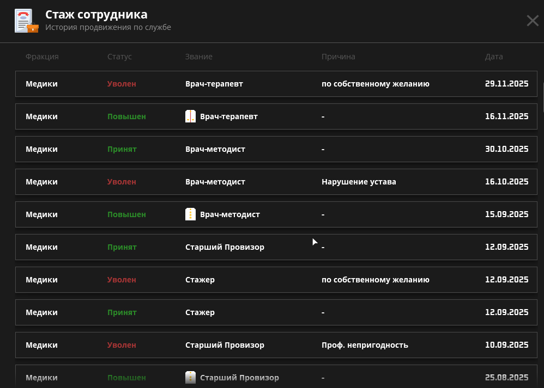Click Уволен status in the Стажер row
This screenshot has width=544, height=388.
(122, 280)
